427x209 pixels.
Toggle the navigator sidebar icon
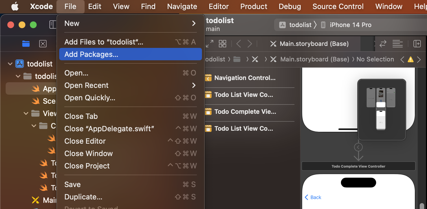[53, 25]
